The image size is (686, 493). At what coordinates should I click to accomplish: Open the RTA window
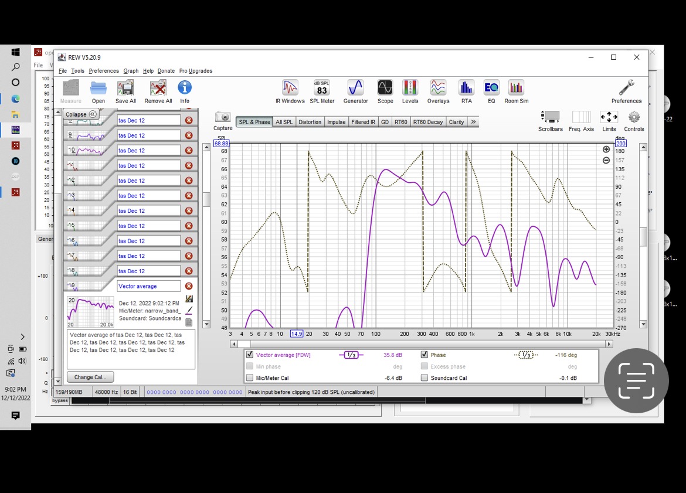tap(466, 91)
